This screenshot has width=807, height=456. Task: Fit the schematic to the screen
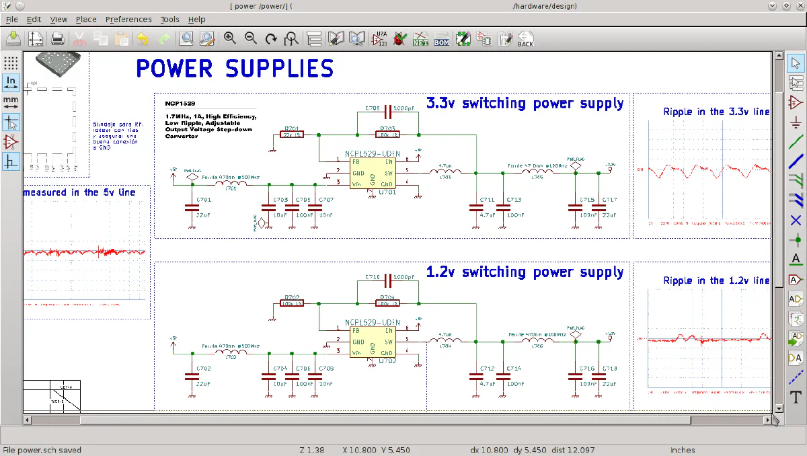coord(291,38)
